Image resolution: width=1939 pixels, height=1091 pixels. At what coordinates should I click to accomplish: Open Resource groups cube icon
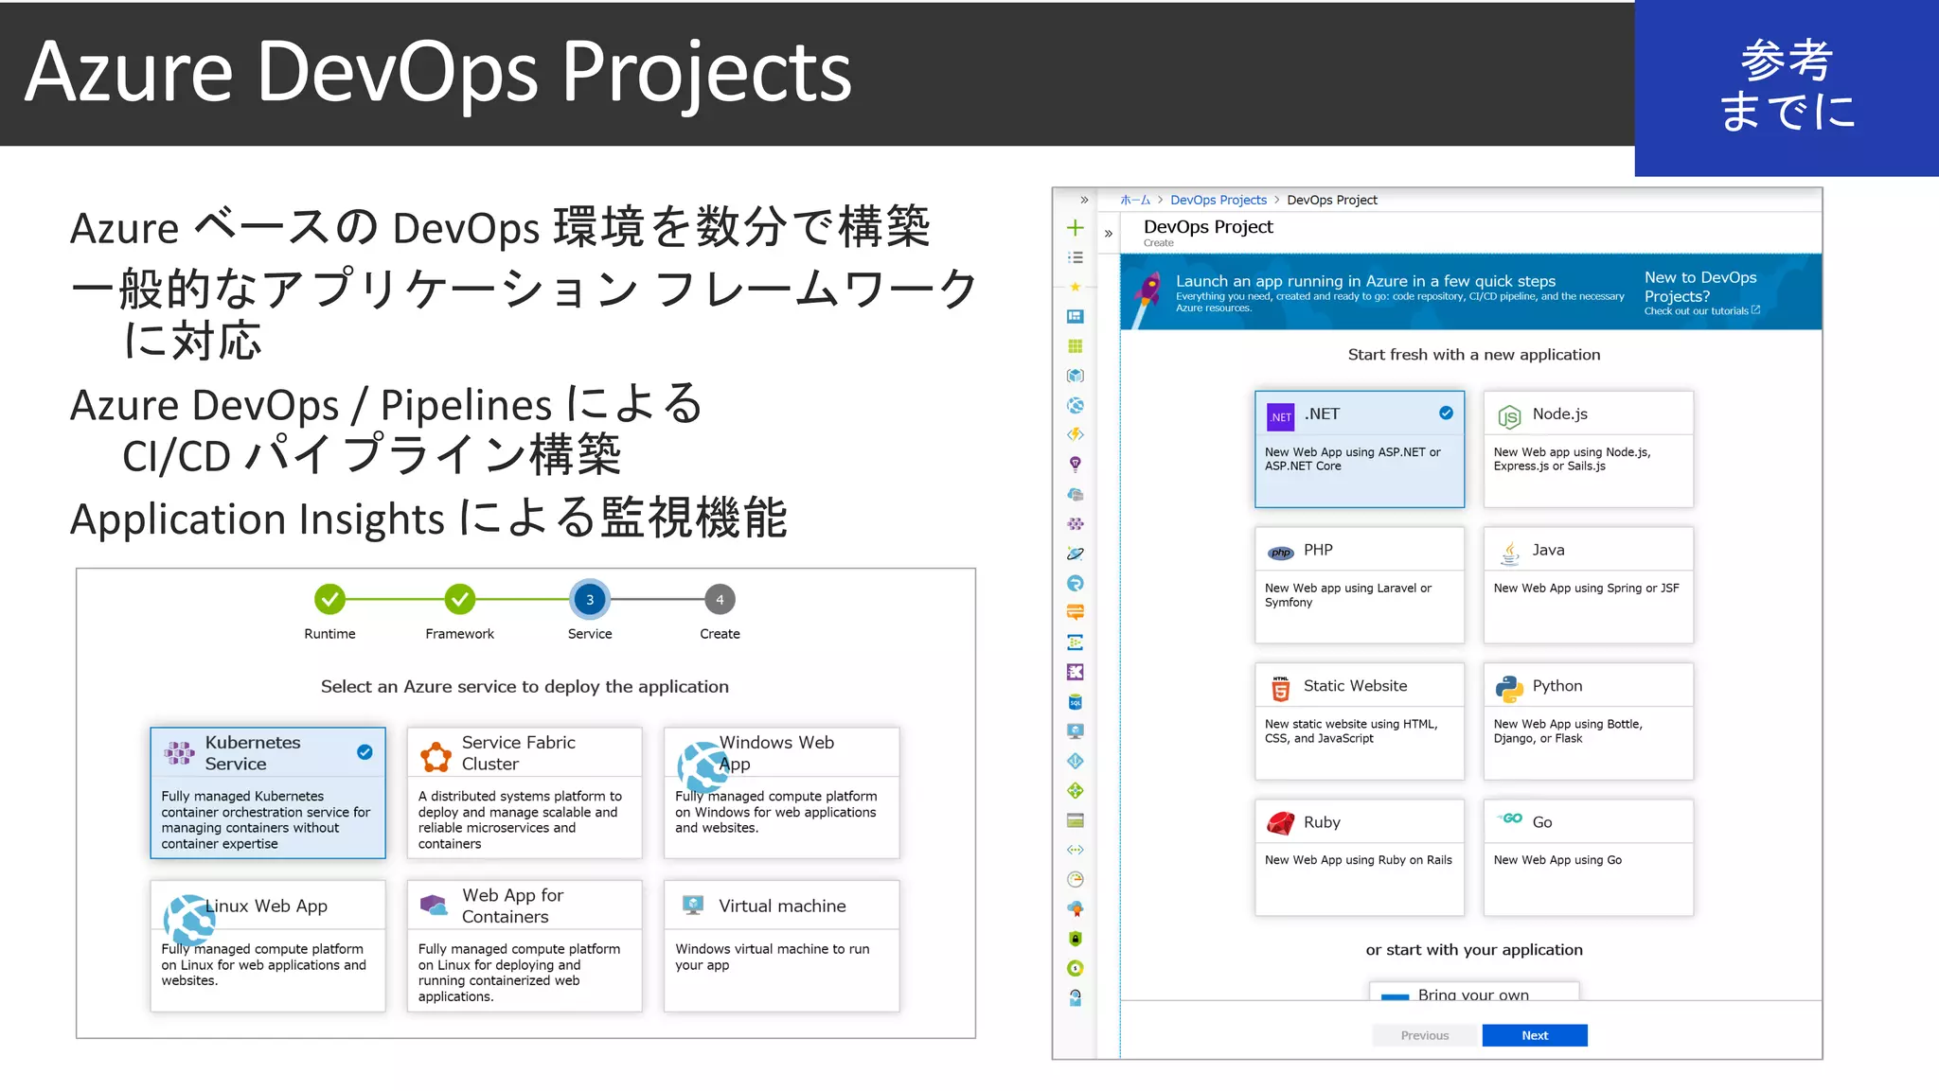tap(1075, 376)
